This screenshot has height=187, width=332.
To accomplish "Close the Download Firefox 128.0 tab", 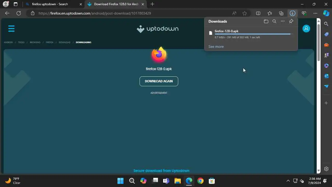I will (x=143, y=4).
